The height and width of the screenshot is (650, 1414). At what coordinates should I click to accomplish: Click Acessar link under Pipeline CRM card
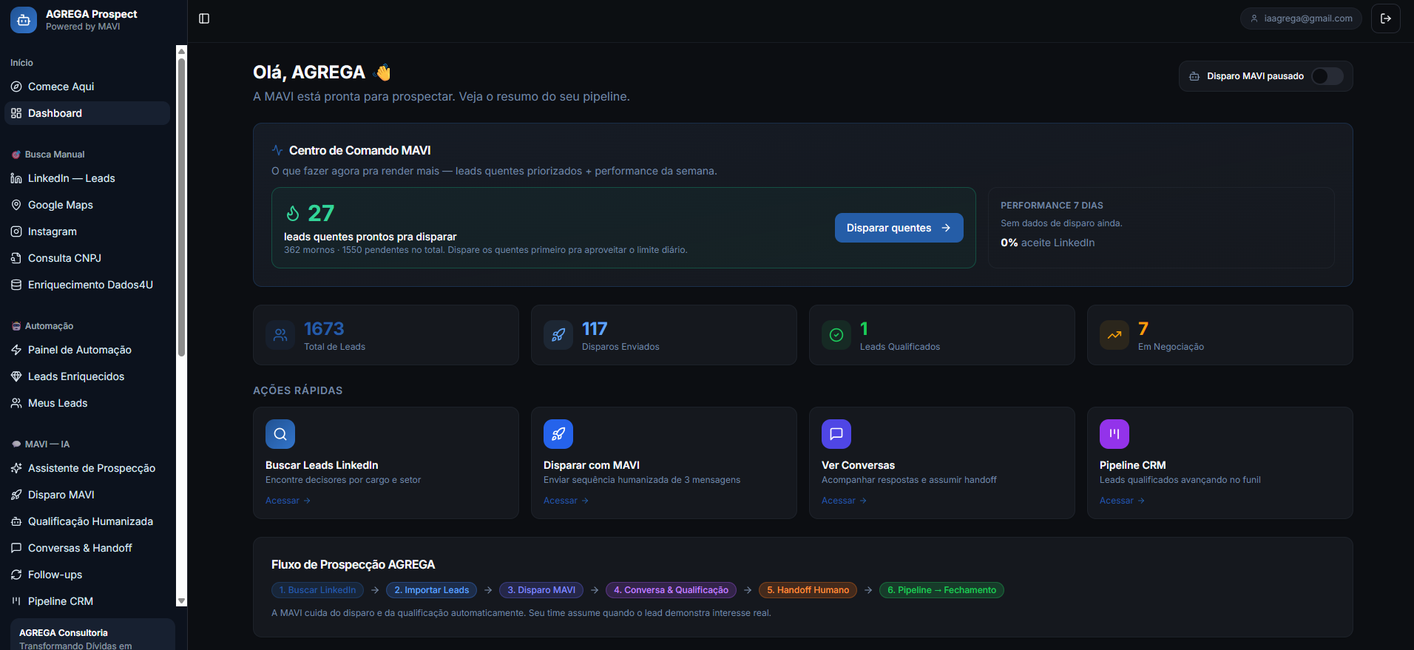coord(1122,501)
